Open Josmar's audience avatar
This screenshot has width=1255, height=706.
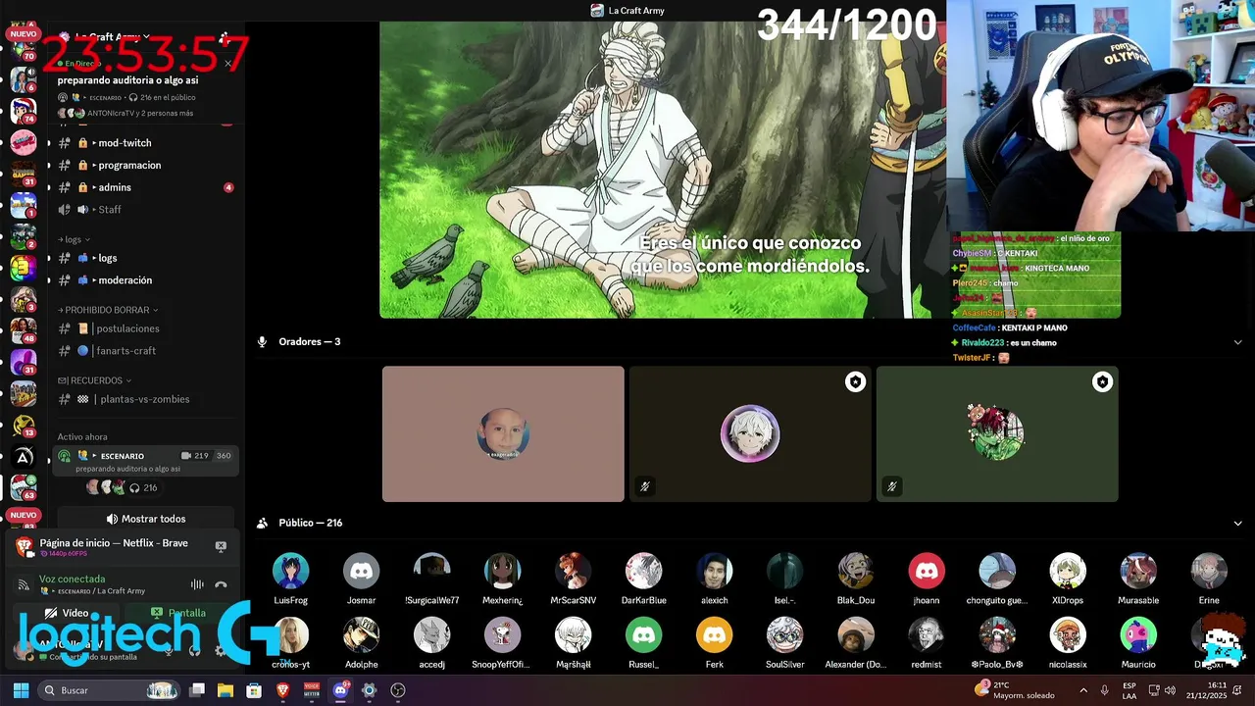pyautogui.click(x=361, y=571)
